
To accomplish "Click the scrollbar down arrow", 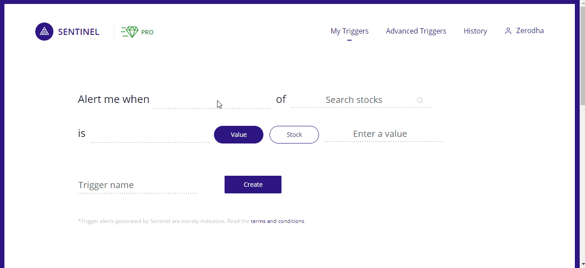I will 581,264.
